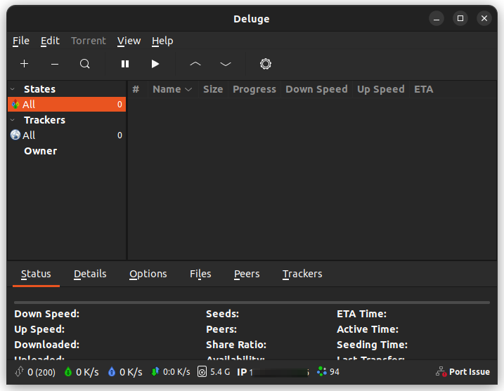Switch to the Peers tab
The height and width of the screenshot is (391, 504).
tap(247, 274)
